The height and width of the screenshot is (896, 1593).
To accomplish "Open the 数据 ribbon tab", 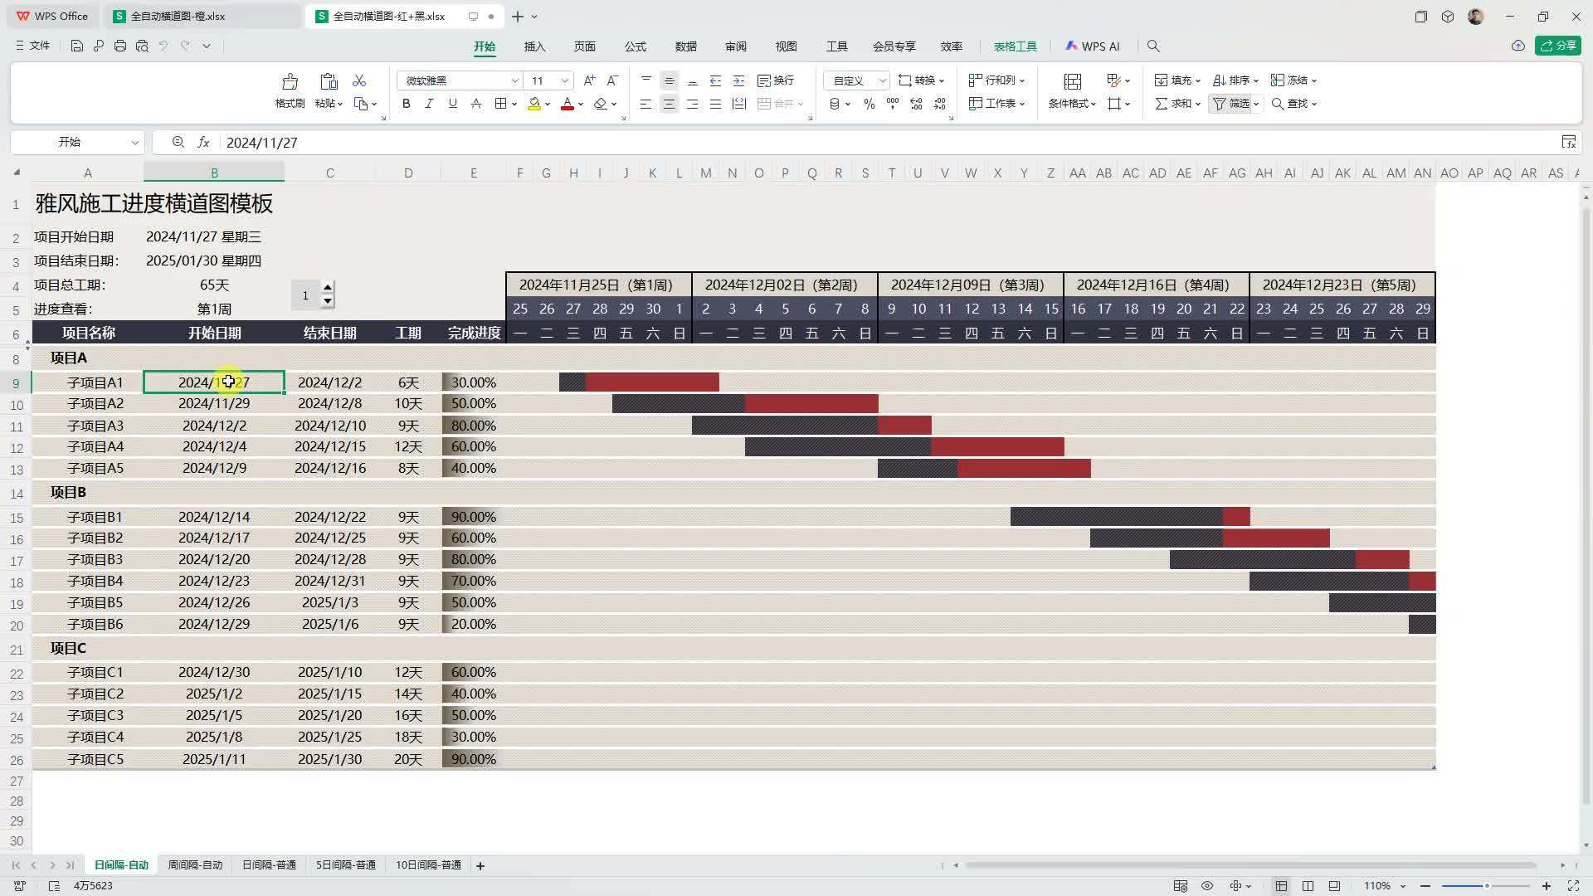I will (x=685, y=46).
